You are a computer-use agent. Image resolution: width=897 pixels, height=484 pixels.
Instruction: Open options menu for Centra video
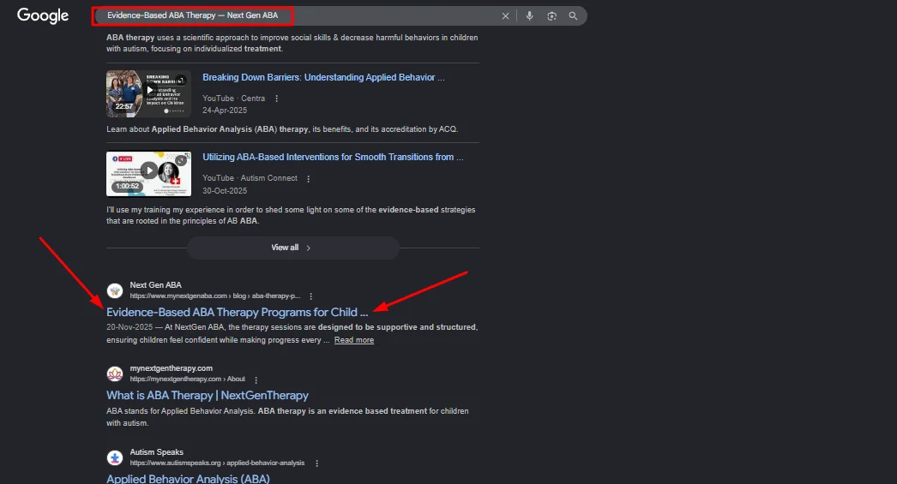coord(276,99)
